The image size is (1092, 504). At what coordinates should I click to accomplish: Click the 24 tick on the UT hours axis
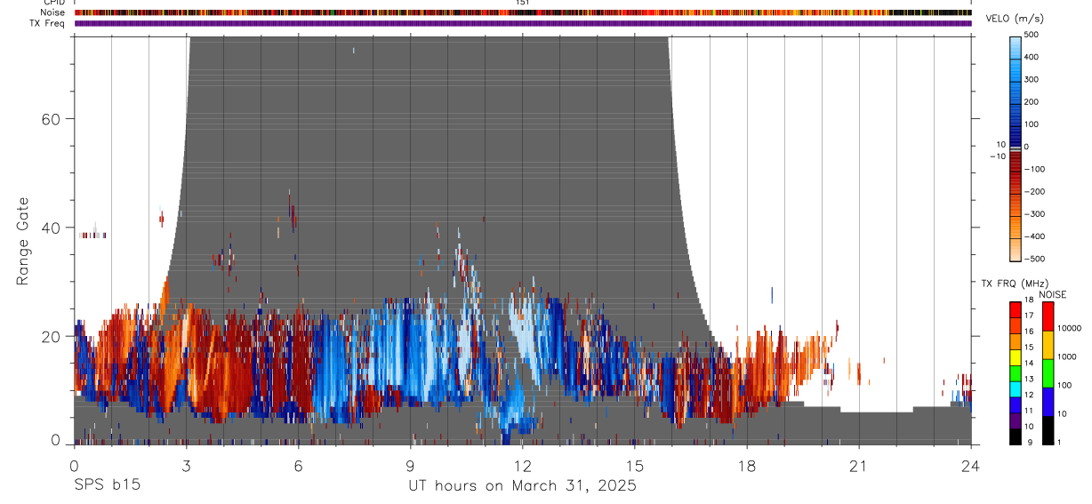pos(970,466)
